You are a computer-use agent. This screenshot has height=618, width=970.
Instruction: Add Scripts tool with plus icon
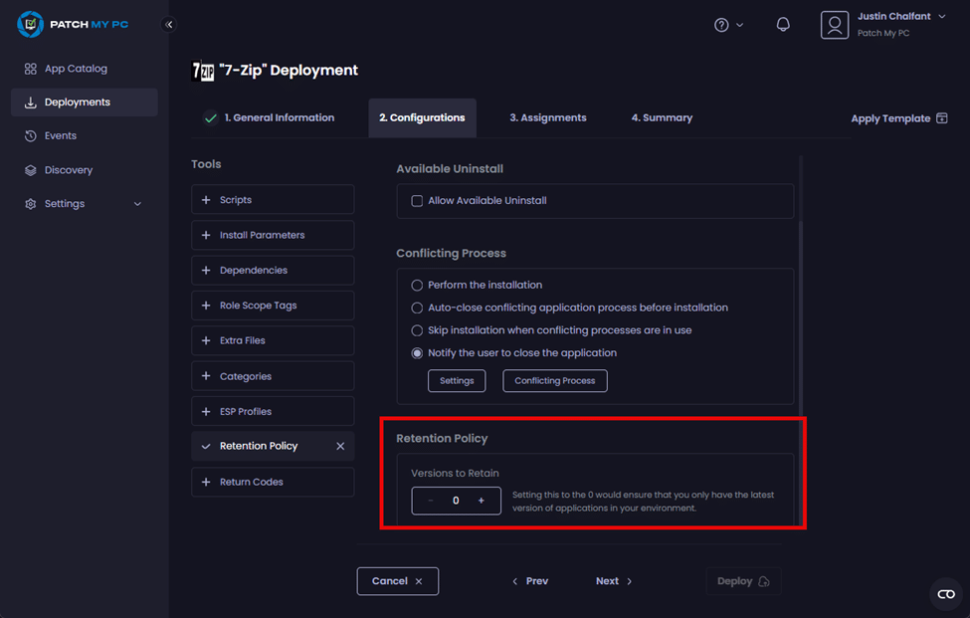207,200
